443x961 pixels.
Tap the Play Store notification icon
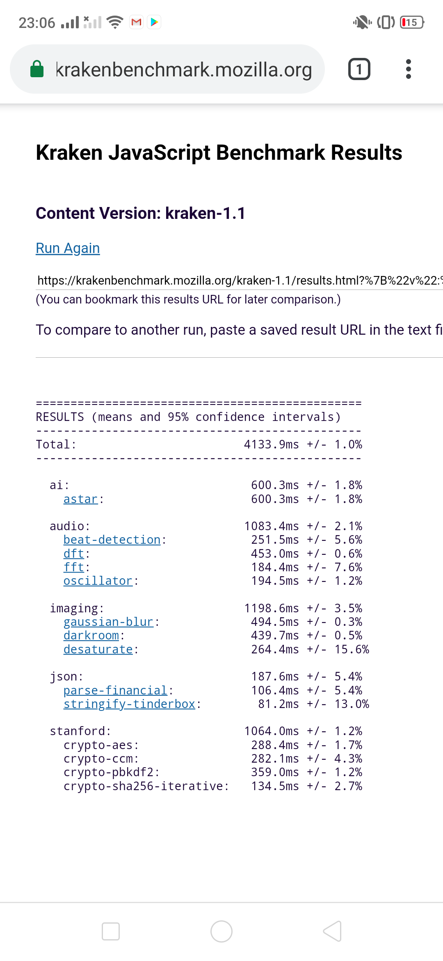(x=155, y=22)
